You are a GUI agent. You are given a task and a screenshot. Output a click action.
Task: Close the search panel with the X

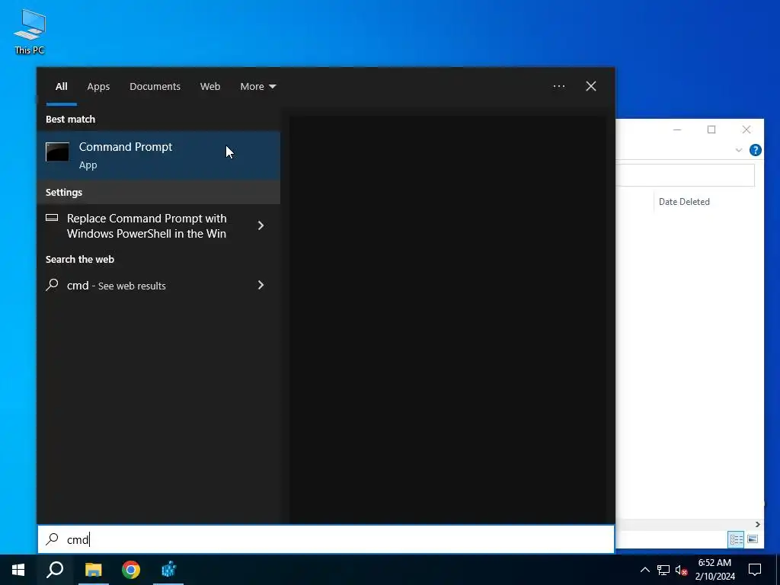591,86
